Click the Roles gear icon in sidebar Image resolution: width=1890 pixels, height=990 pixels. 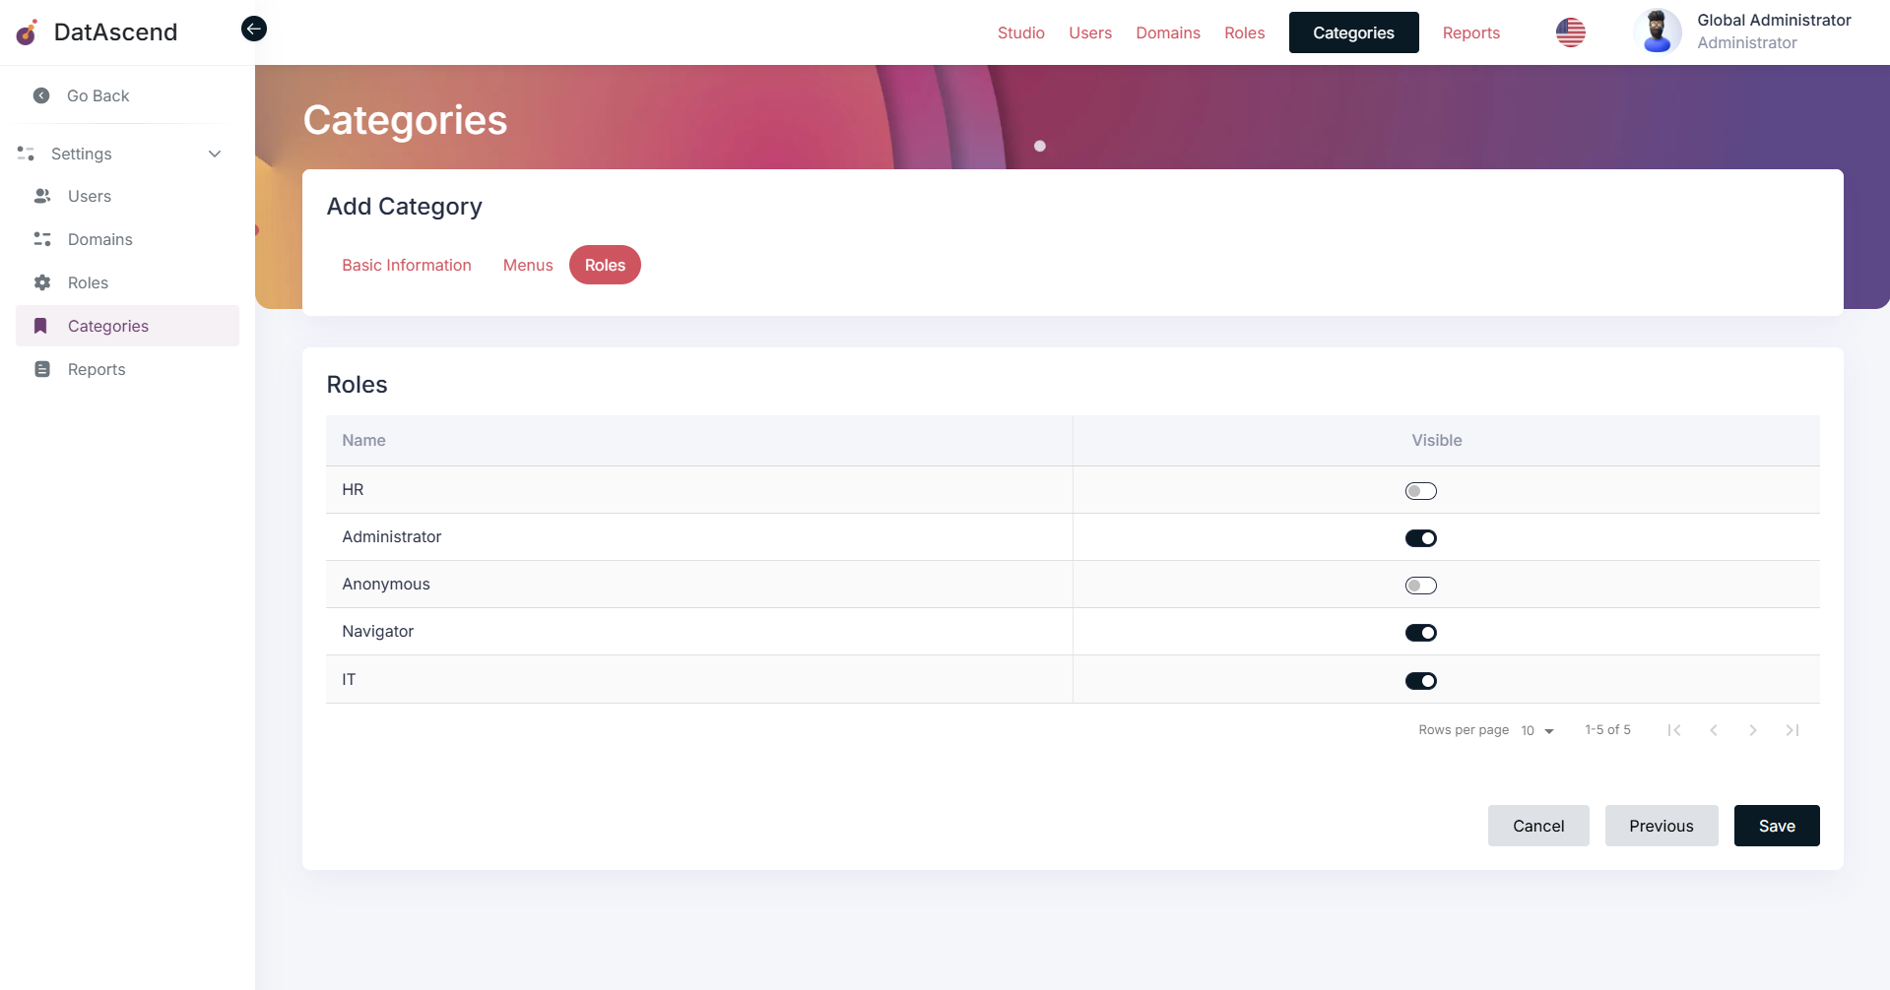pos(42,282)
